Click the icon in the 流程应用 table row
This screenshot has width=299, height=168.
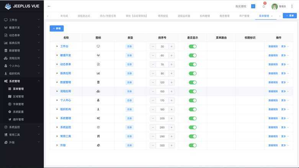point(98,91)
